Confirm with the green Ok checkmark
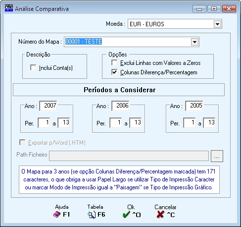This screenshot has height=227, width=241. click(x=126, y=215)
